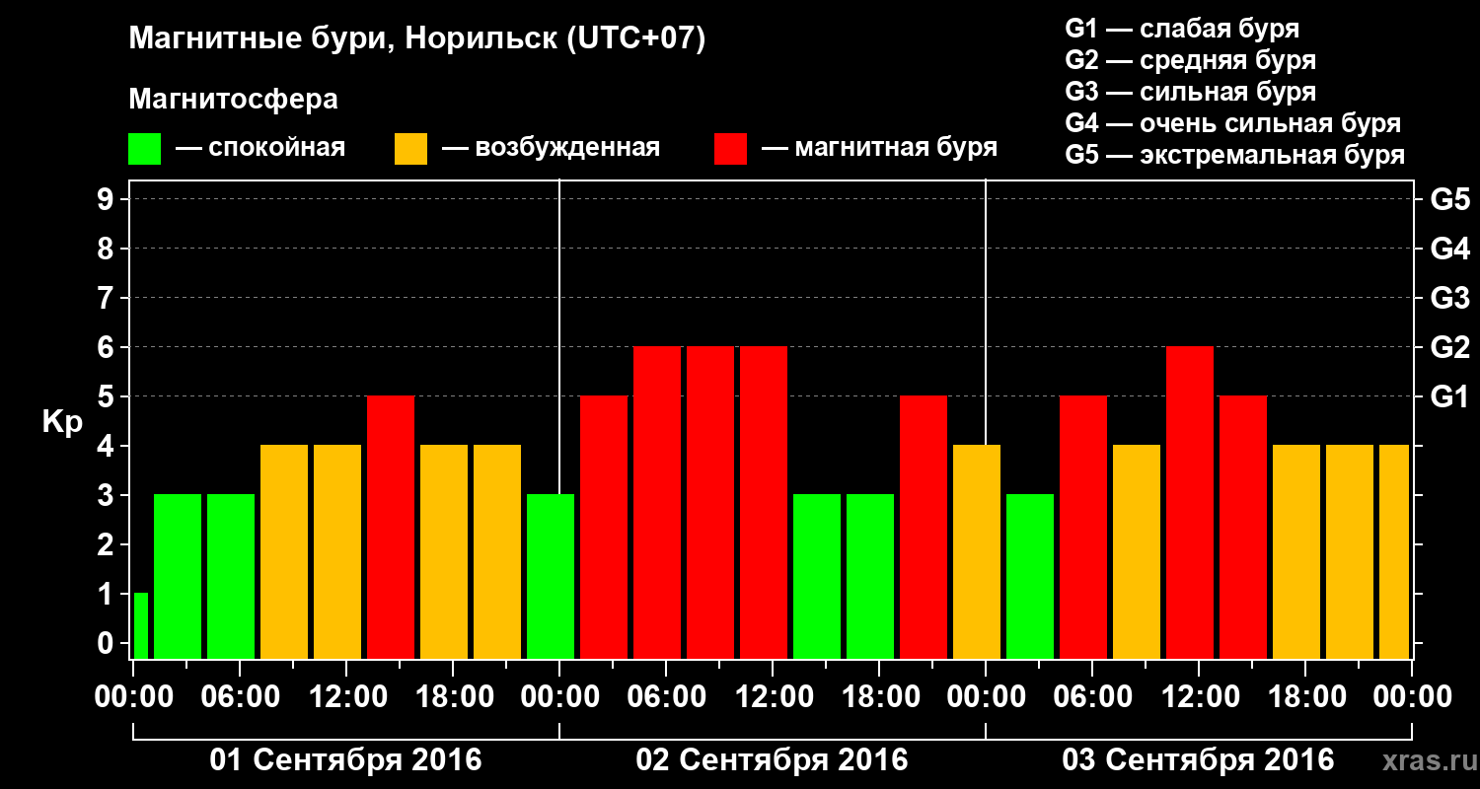Image resolution: width=1480 pixels, height=789 pixels.
Task: Click the green bar spanning midnight into 02 Сентября
Action: tap(551, 576)
